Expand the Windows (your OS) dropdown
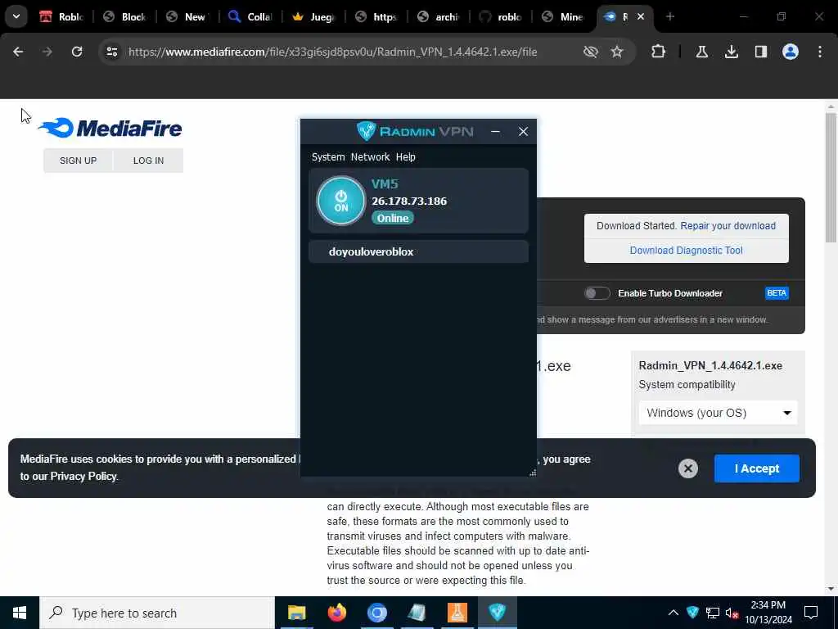The height and width of the screenshot is (629, 838). (x=718, y=413)
